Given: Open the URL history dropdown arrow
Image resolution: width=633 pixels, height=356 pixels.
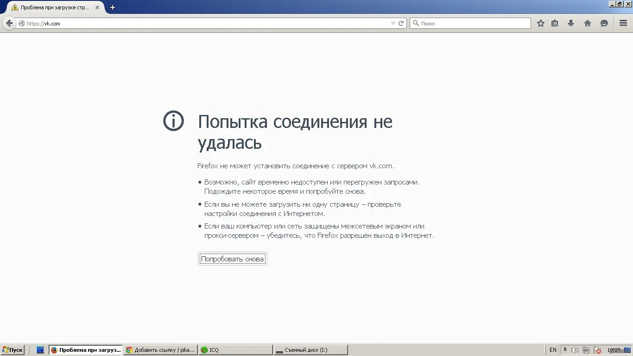Looking at the screenshot, I should [x=393, y=23].
